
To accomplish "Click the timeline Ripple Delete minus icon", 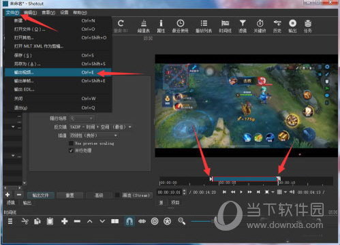I will click(x=77, y=221).
